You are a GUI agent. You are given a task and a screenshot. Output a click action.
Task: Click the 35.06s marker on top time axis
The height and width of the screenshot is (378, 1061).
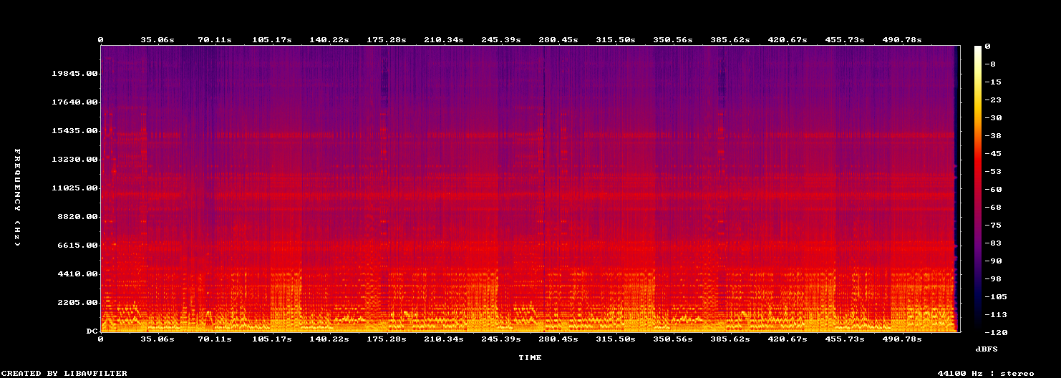coord(158,40)
